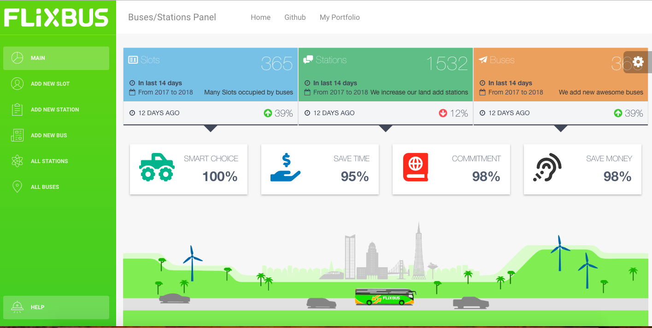The width and height of the screenshot is (652, 328).
Task: Click the calendar icon in Buses card
Action: (x=482, y=92)
